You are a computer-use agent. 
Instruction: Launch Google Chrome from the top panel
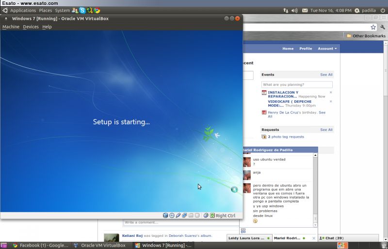[x=97, y=10]
